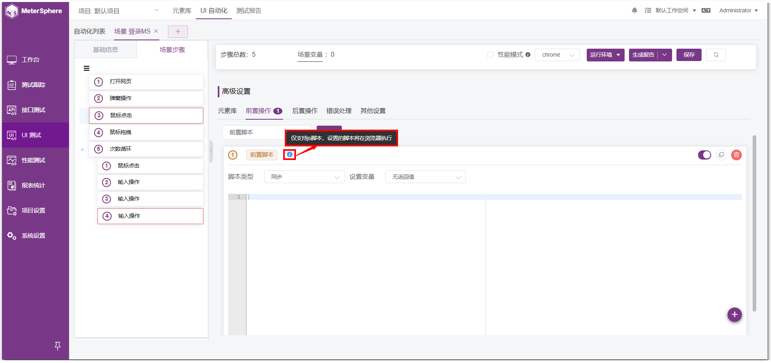Click the round plus floating button
This screenshot has height=363, width=771.
pyautogui.click(x=734, y=314)
